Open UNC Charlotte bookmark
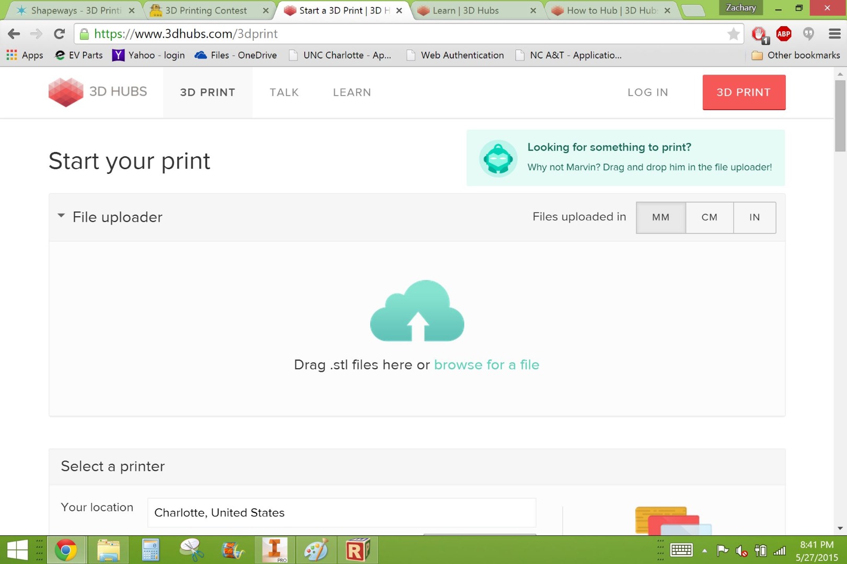 pos(340,55)
